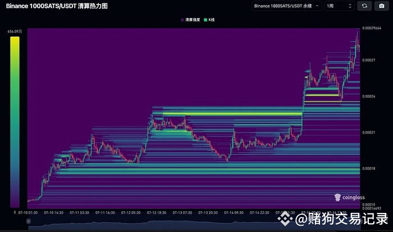Click the purple 清算强度 legend swatch
393x232 pixels.
click(182, 20)
